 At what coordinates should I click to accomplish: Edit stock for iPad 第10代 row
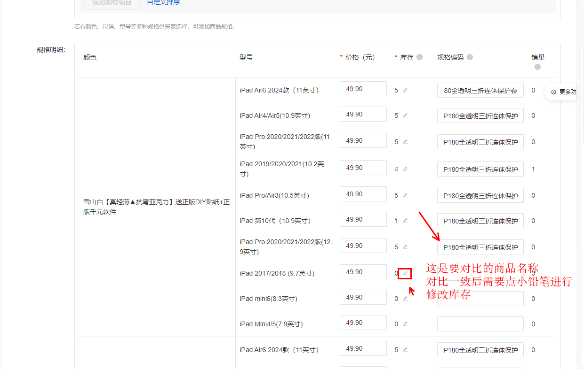(x=405, y=221)
